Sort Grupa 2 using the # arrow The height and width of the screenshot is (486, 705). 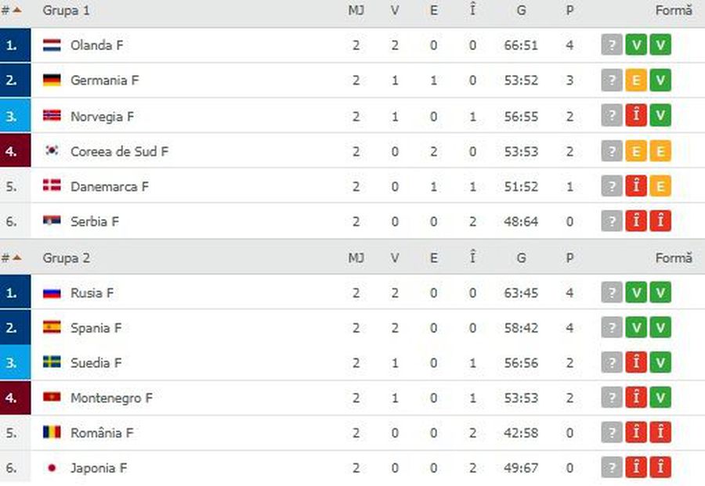pyautogui.click(x=11, y=257)
